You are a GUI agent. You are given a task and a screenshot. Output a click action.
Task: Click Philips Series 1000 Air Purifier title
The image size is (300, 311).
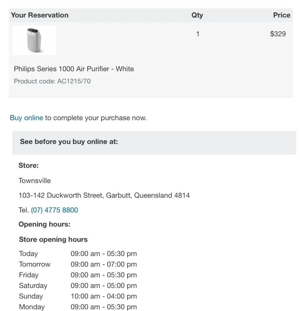click(x=74, y=69)
